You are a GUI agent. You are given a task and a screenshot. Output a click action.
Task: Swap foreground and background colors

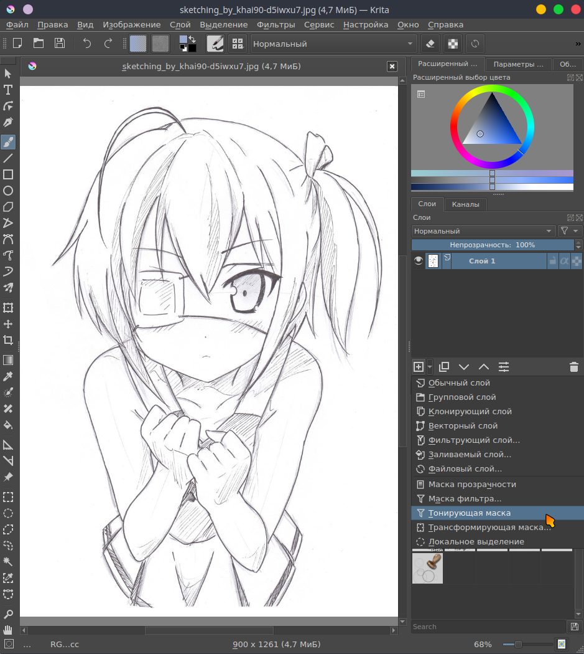pyautogui.click(x=192, y=39)
